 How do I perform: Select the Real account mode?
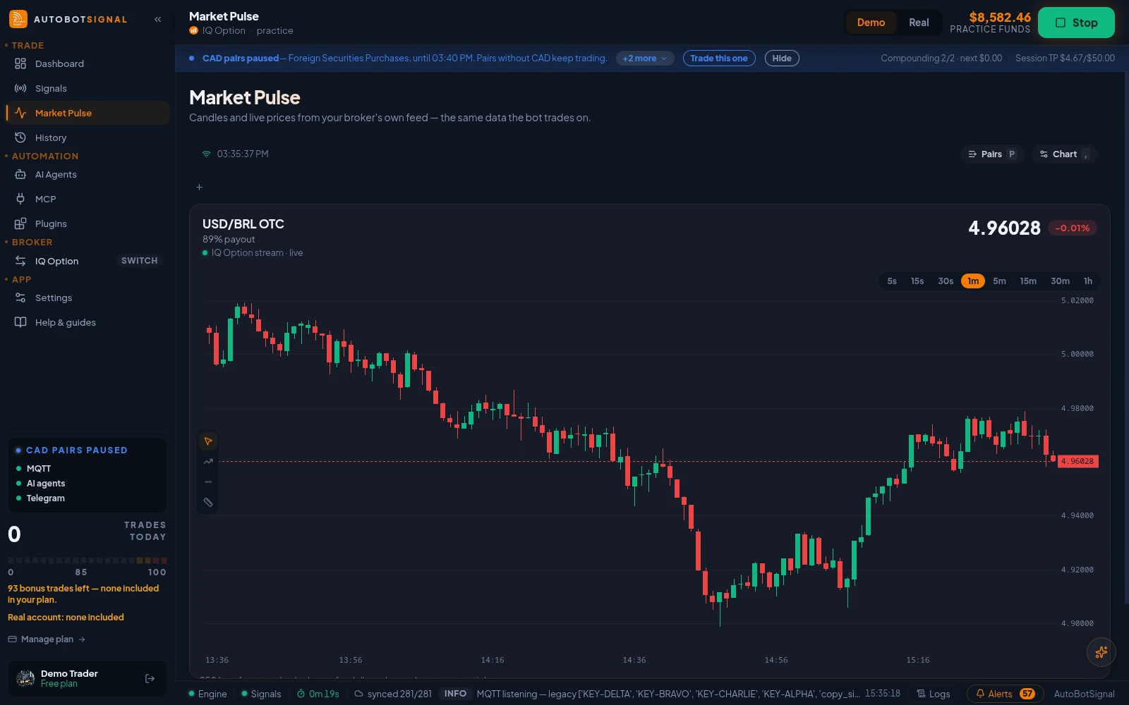pyautogui.click(x=919, y=23)
